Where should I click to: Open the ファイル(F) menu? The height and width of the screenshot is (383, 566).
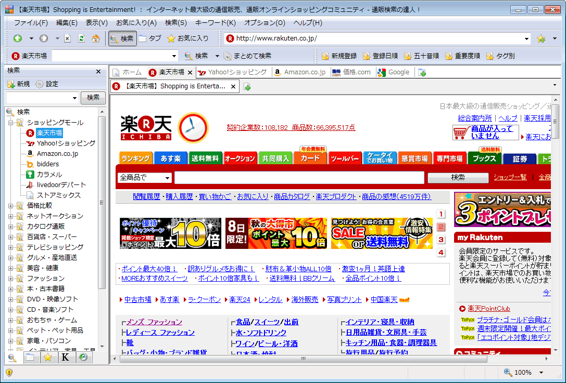coord(31,23)
